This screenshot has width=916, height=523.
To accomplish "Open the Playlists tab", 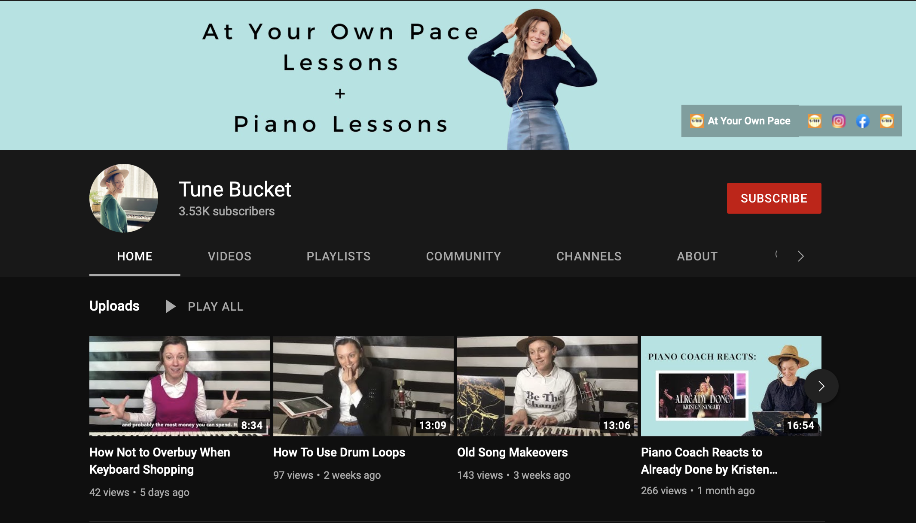I will (339, 256).
